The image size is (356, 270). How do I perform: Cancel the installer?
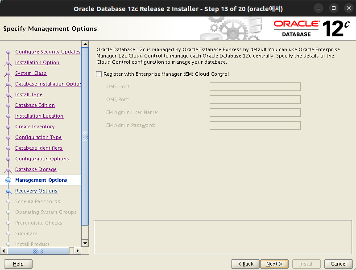coord(339,264)
